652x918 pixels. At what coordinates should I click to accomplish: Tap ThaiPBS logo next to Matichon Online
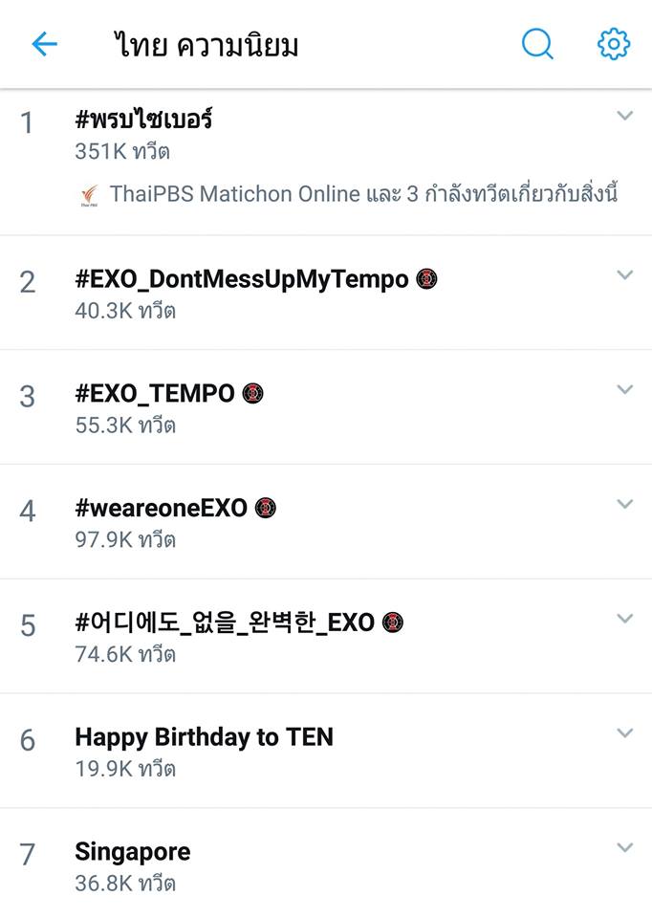(90, 195)
